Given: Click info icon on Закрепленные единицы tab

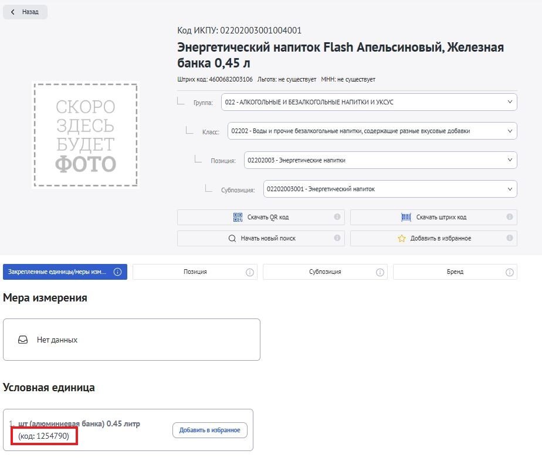Looking at the screenshot, I should coord(117,272).
